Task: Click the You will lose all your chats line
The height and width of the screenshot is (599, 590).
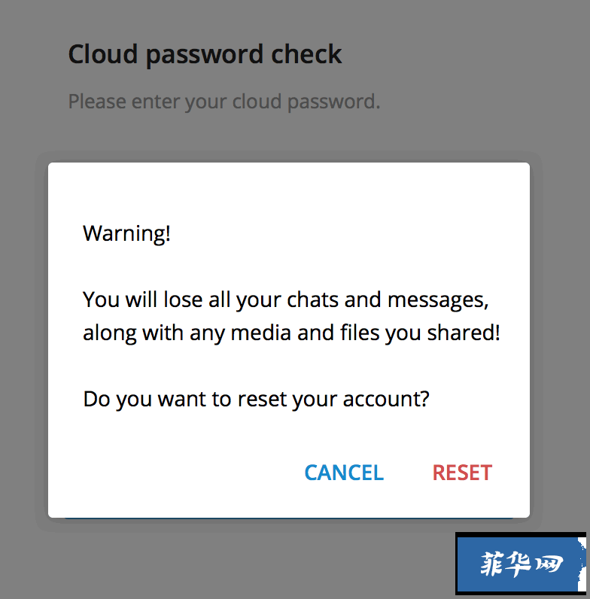Action: (286, 300)
